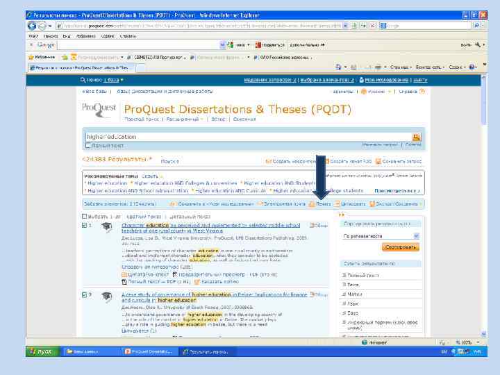Click the Cite (Цитировать) option
The image size is (500, 375).
coord(350,203)
